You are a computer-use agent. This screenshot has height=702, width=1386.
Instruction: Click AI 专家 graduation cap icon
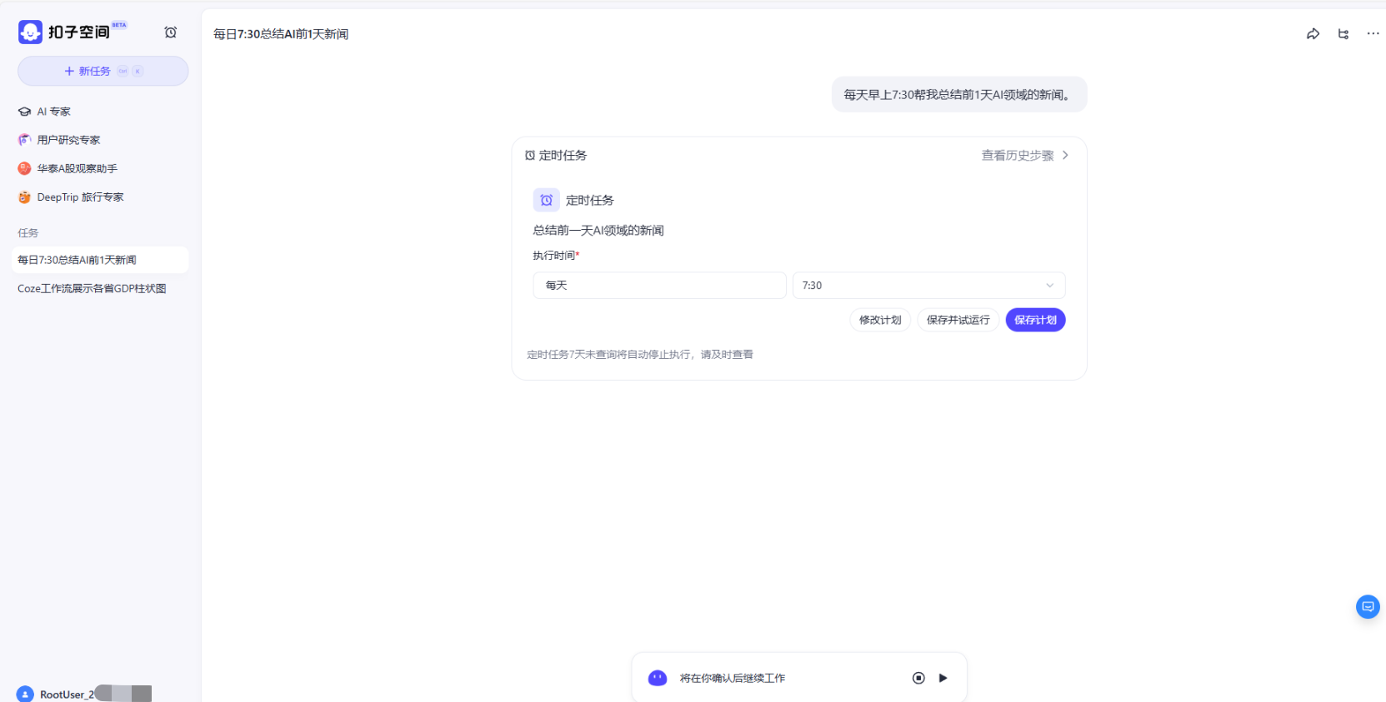pos(24,112)
